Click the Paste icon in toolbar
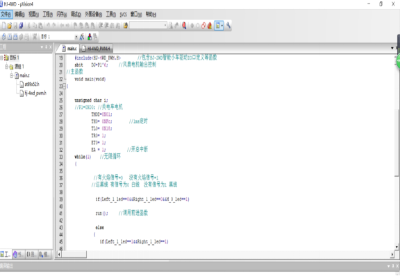The height and width of the screenshot is (276, 400). (40, 26)
